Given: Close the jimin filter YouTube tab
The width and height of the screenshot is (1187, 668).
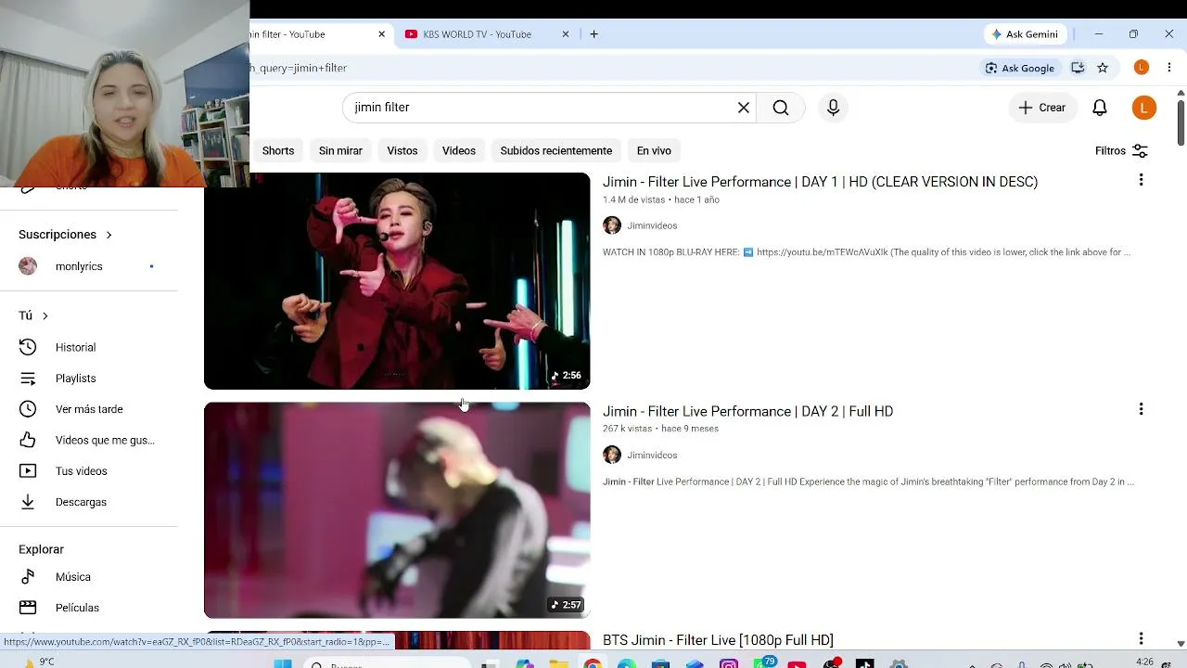Looking at the screenshot, I should [381, 34].
